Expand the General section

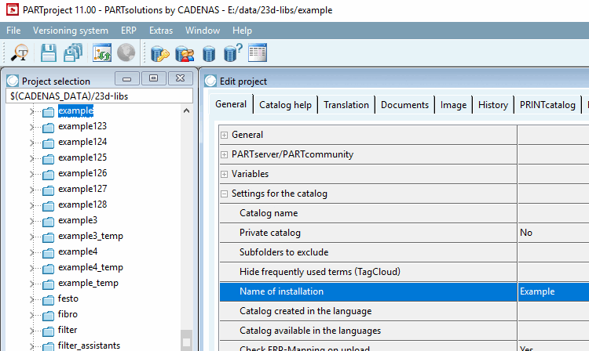(225, 135)
